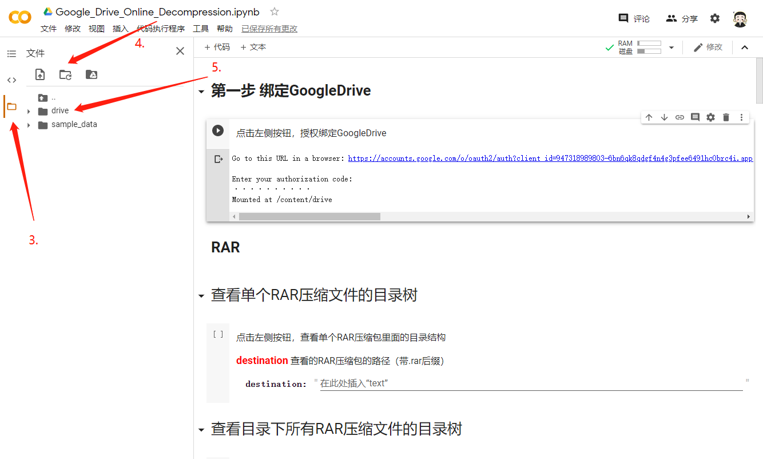The height and width of the screenshot is (459, 763).
Task: Add a comment to cell via comment icon
Action: click(695, 117)
